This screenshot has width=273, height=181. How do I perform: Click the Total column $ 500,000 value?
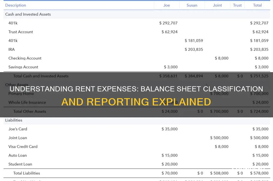pyautogui.click(x=259, y=138)
